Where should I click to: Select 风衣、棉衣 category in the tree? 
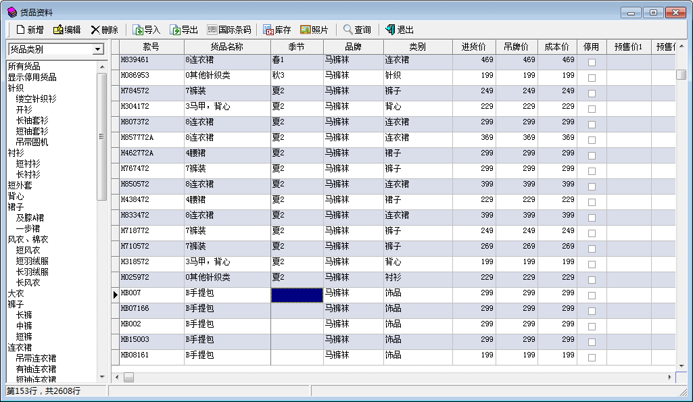pyautogui.click(x=28, y=239)
